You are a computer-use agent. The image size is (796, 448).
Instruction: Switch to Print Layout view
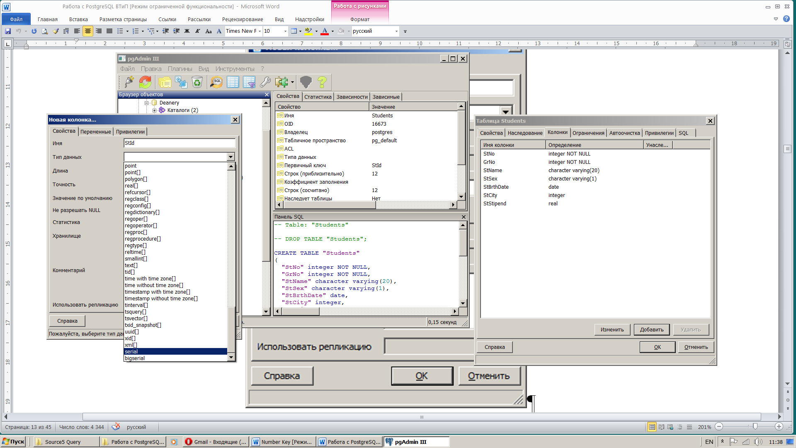point(652,427)
